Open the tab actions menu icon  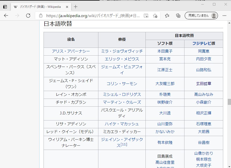pos(5,7)
